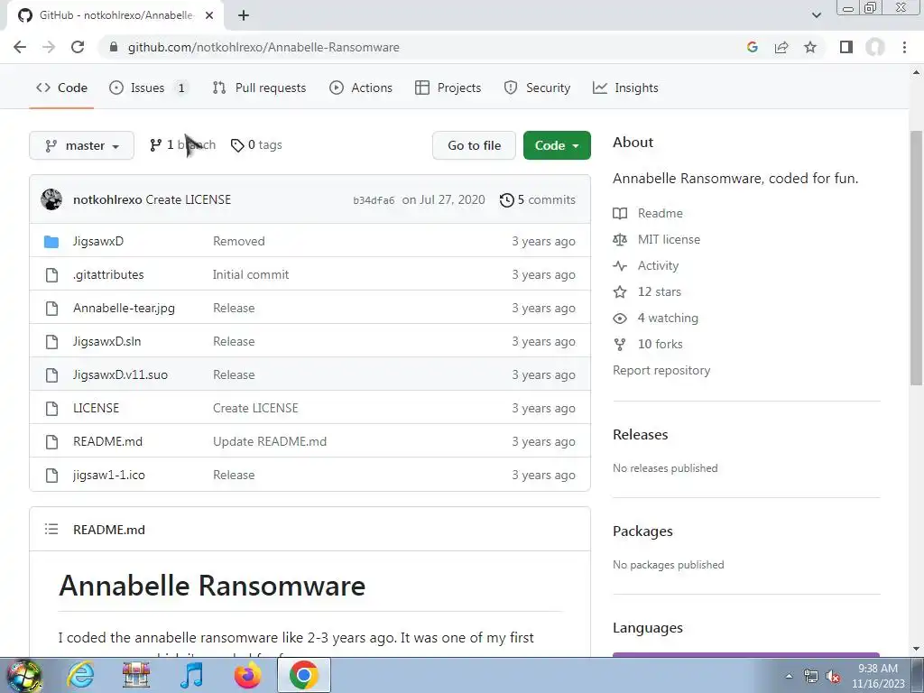This screenshot has width=924, height=693.
Task: Bookmark this page with the star icon
Action: pos(810,47)
